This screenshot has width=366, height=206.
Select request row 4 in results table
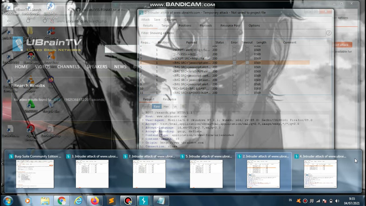tap(224, 63)
